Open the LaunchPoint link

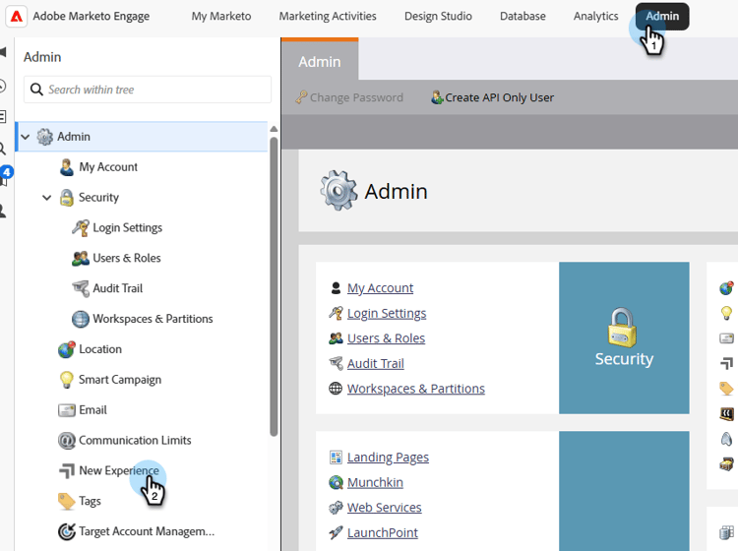pos(383,533)
